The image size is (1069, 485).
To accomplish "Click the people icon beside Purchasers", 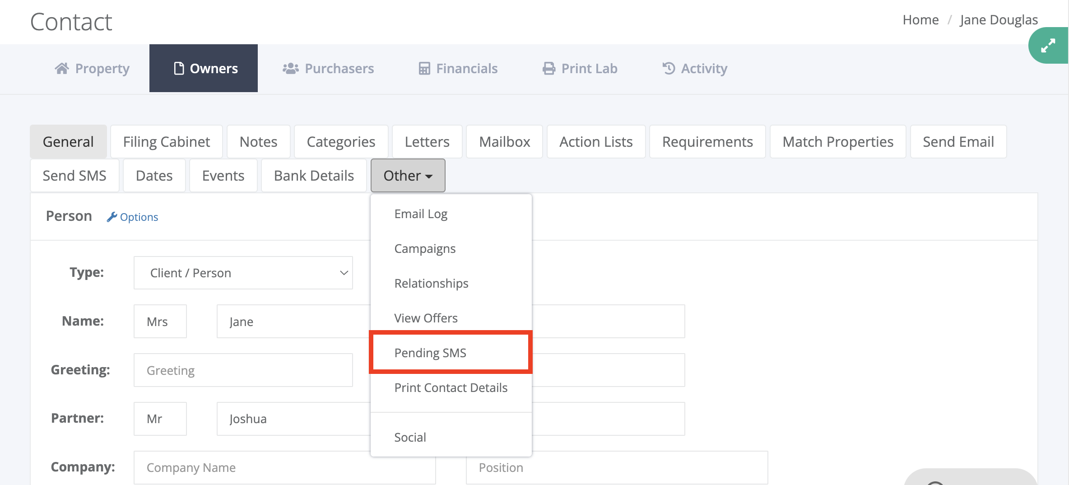I will 290,68.
